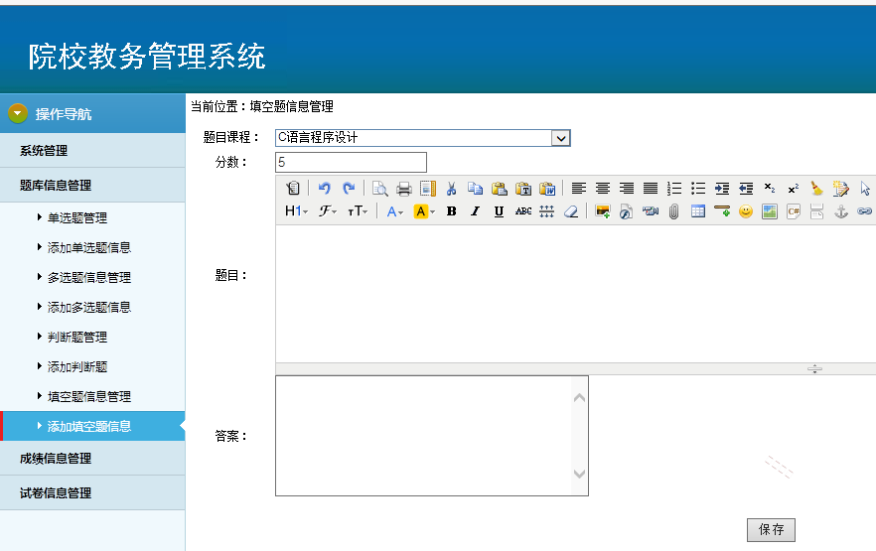
Task: Justify text fully in editor
Action: [x=651, y=188]
